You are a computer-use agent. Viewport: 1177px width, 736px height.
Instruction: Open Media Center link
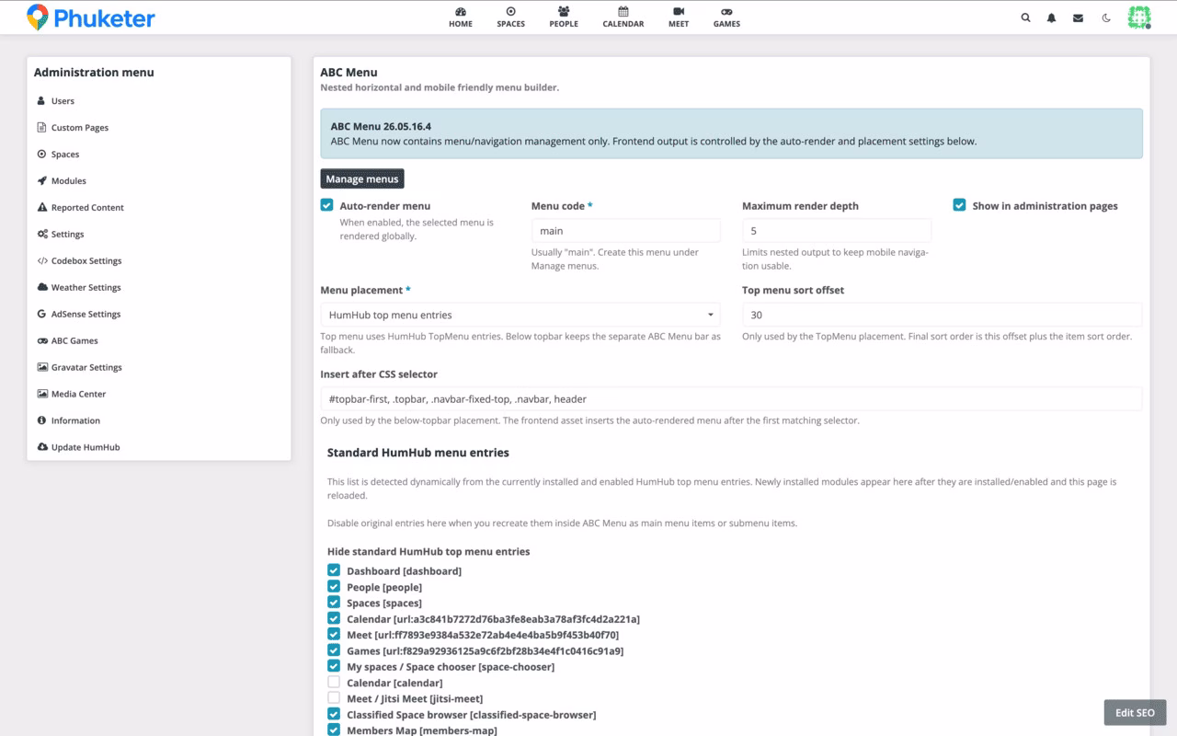pyautogui.click(x=79, y=395)
